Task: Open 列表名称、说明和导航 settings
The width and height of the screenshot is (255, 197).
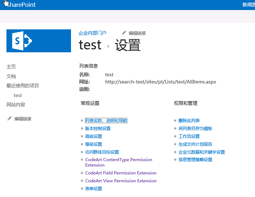Action: pos(106,120)
